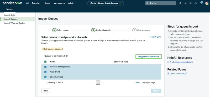210x97 pixels.
Task: Click the 0/3 queues assigned badge
Action: tap(52, 49)
